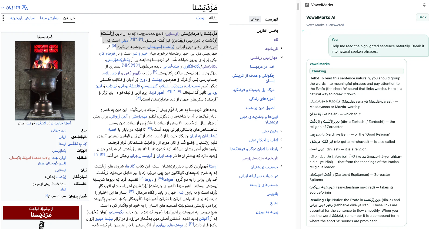Image resolution: width=429 pixels, height=229 pixels.
Task: Jump to آموزه‌های زندگی section
Action: click(x=262, y=99)
